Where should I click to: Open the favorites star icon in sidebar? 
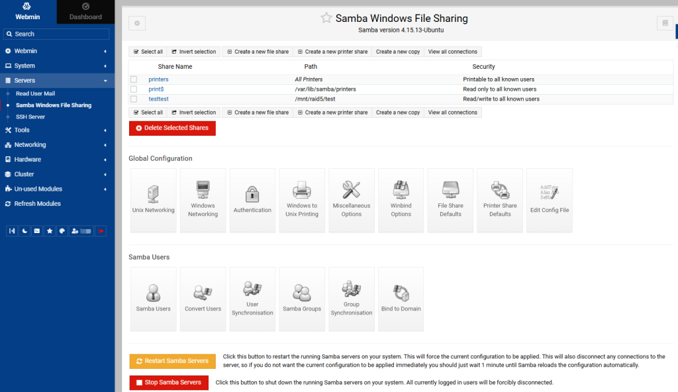tap(49, 231)
